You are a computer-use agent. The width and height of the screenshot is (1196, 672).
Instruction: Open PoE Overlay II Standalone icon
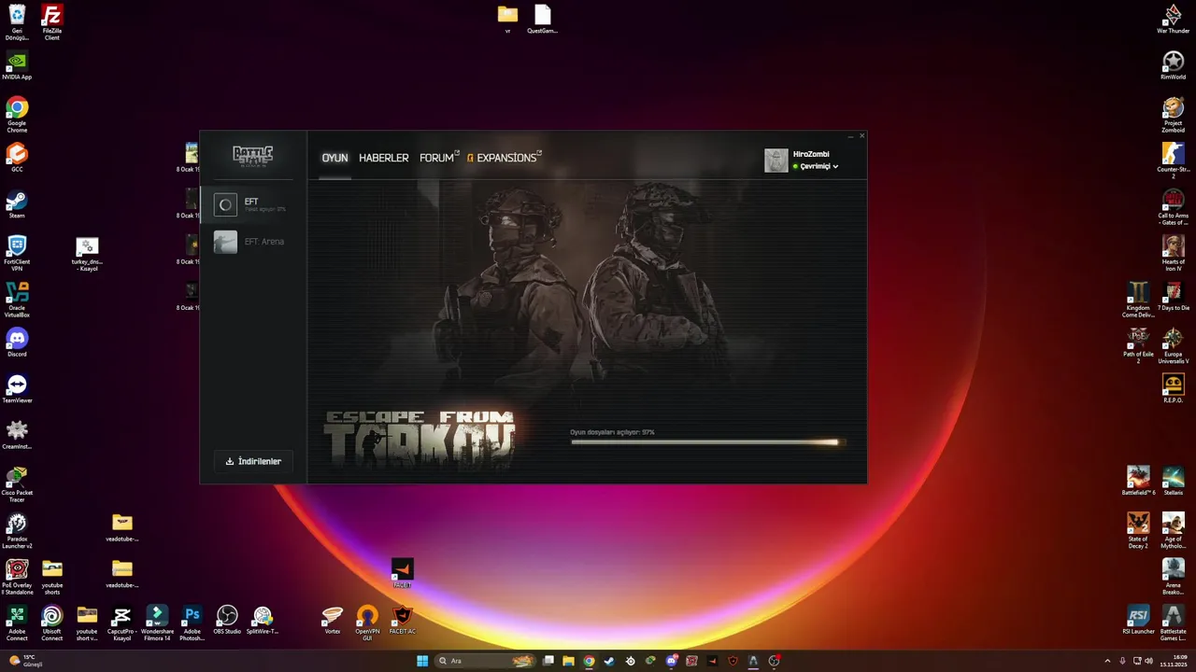[x=17, y=577]
